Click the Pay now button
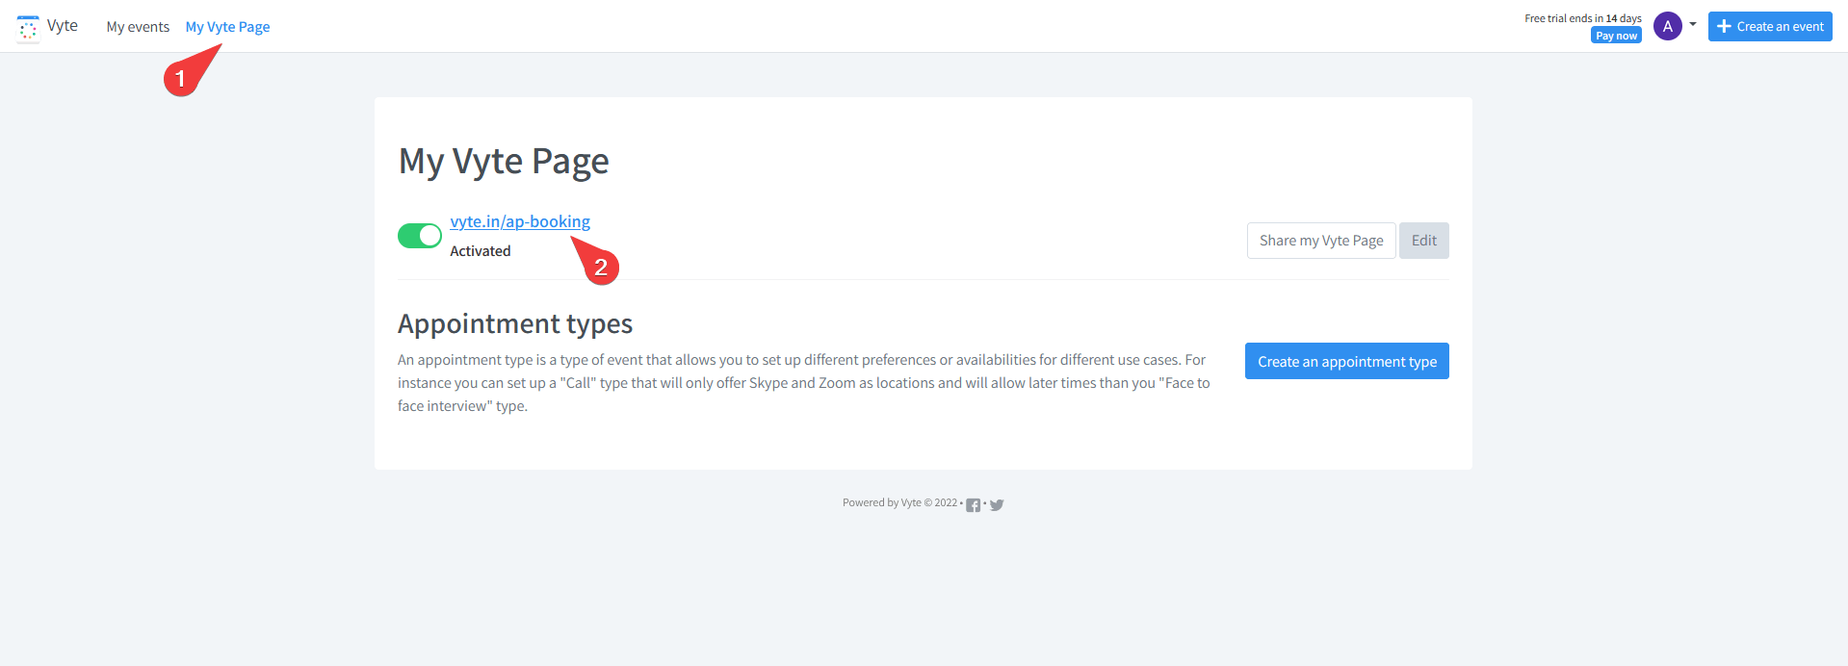This screenshot has height=666, width=1848. pyautogui.click(x=1616, y=36)
